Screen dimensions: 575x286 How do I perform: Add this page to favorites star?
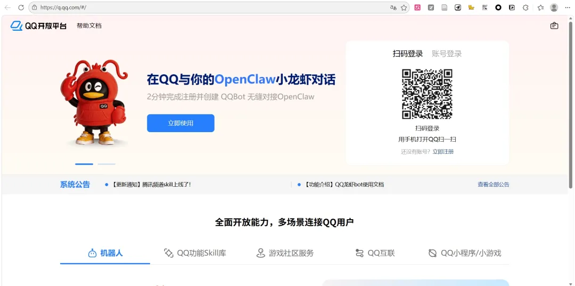point(404,7)
